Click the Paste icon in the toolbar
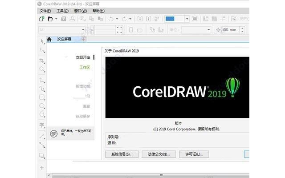285x178 pixels. (100, 19)
